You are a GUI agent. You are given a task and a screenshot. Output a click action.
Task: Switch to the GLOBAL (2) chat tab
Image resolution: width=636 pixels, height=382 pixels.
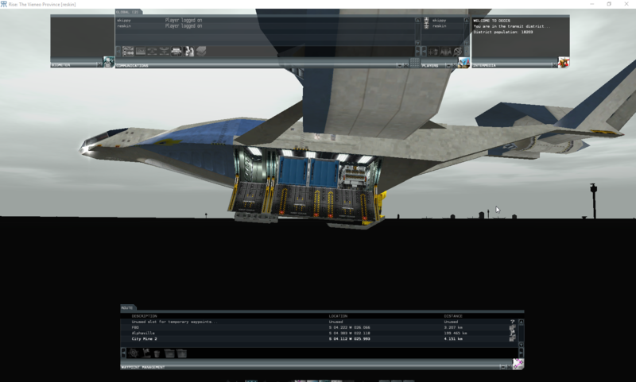click(127, 12)
